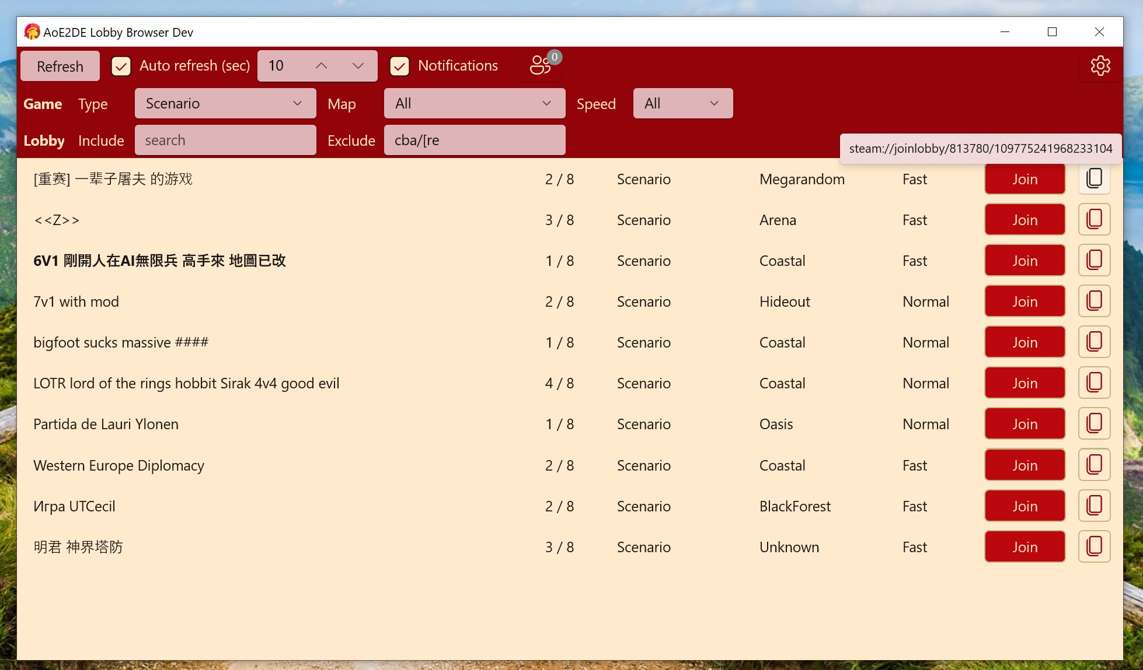Image resolution: width=1143 pixels, height=670 pixels.
Task: Open the settings gear icon
Action: click(x=1100, y=66)
